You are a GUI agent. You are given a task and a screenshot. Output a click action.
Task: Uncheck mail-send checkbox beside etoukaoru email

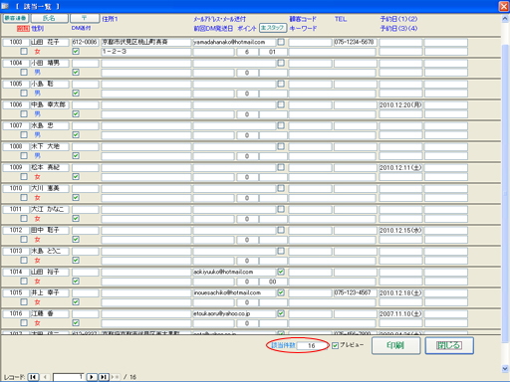tap(281, 313)
